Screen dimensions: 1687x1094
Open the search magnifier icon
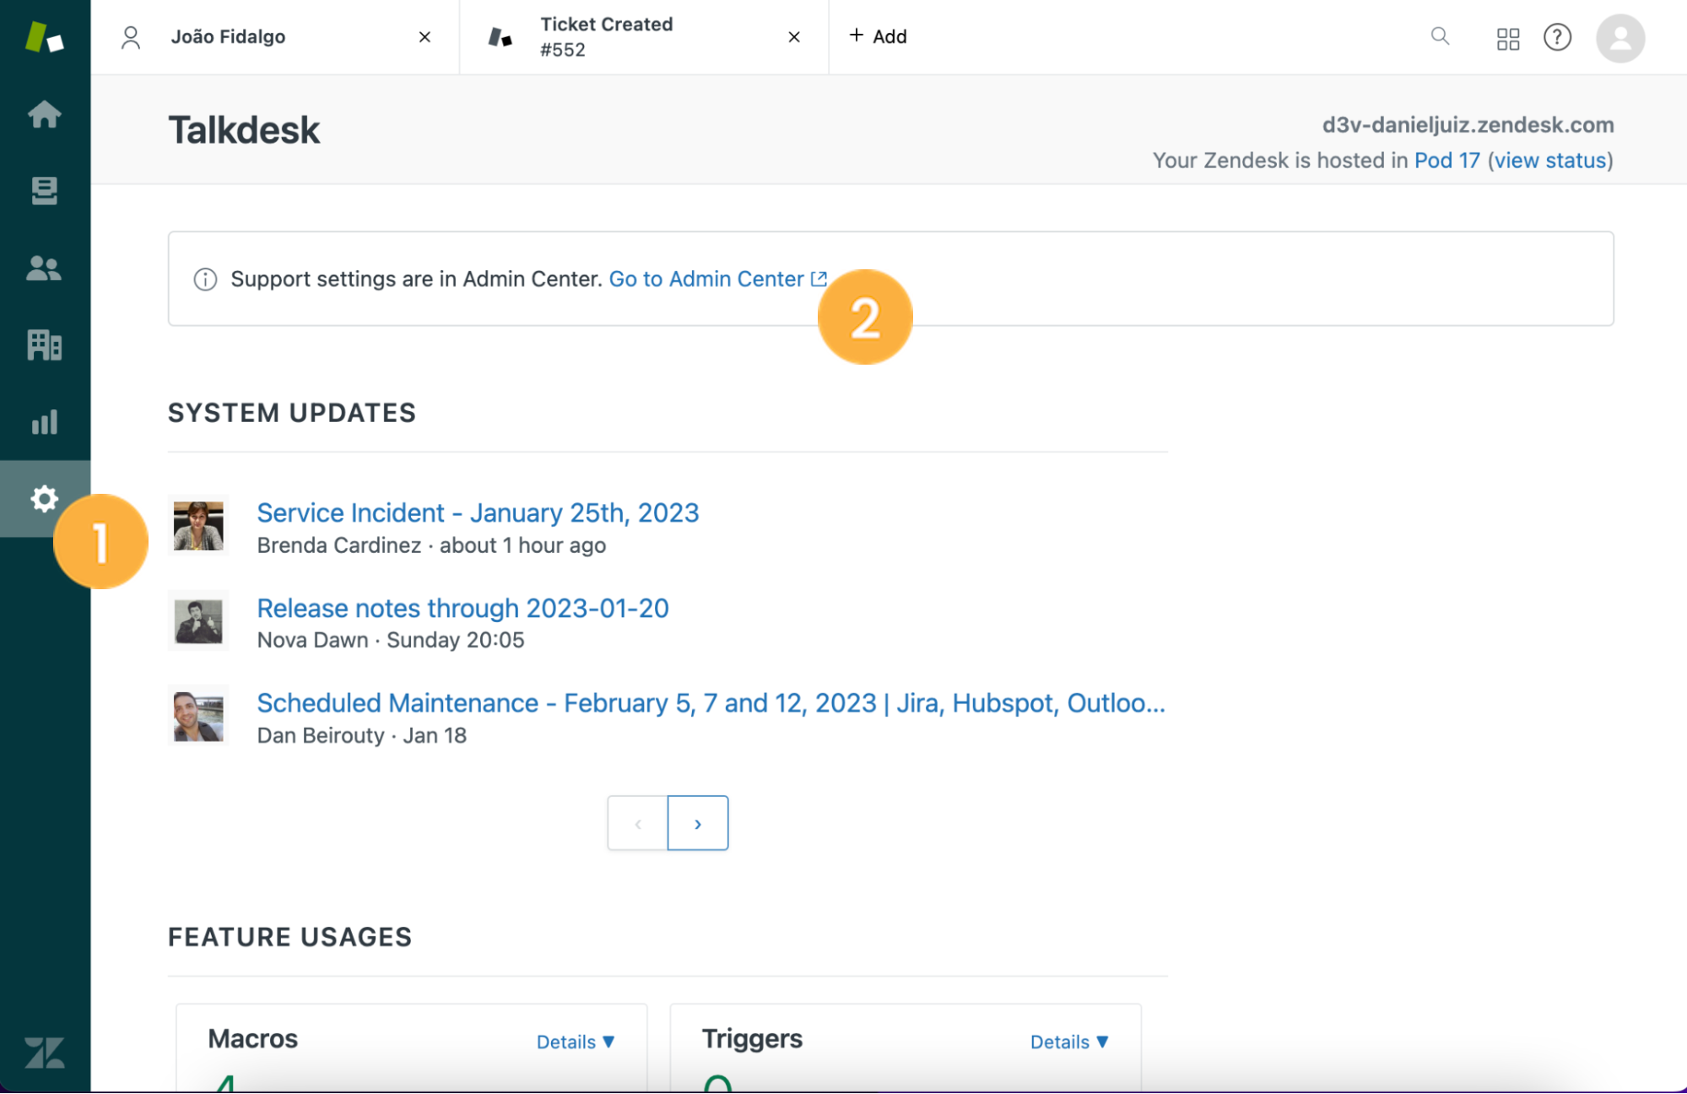[x=1440, y=36]
